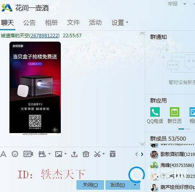Open the emoji smiley picker

(x=15, y=154)
